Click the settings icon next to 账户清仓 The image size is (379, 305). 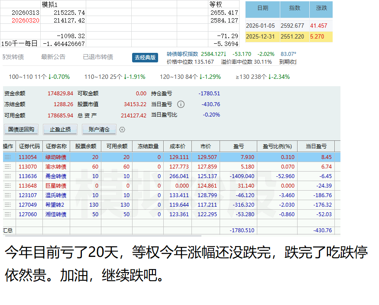click(122, 130)
